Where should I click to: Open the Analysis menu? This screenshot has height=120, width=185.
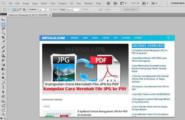[62, 3]
